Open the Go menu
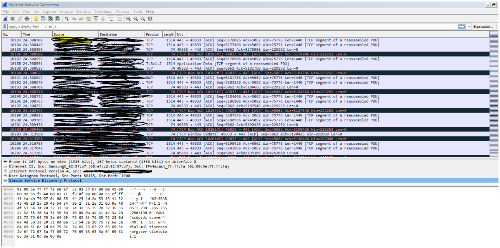The height and width of the screenshot is (248, 500). pyautogui.click(x=36, y=12)
